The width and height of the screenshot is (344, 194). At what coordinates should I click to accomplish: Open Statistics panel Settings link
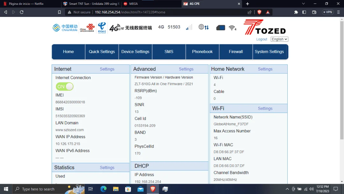click(107, 168)
